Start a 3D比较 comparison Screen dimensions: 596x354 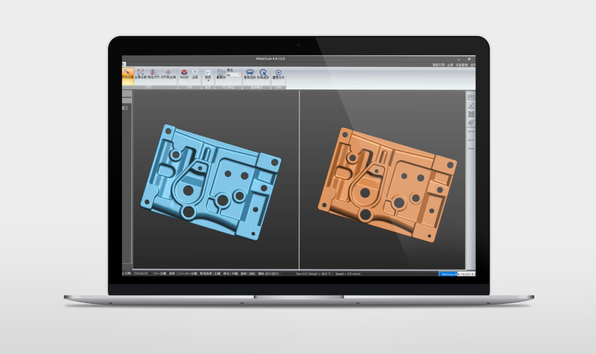pyautogui.click(x=184, y=73)
